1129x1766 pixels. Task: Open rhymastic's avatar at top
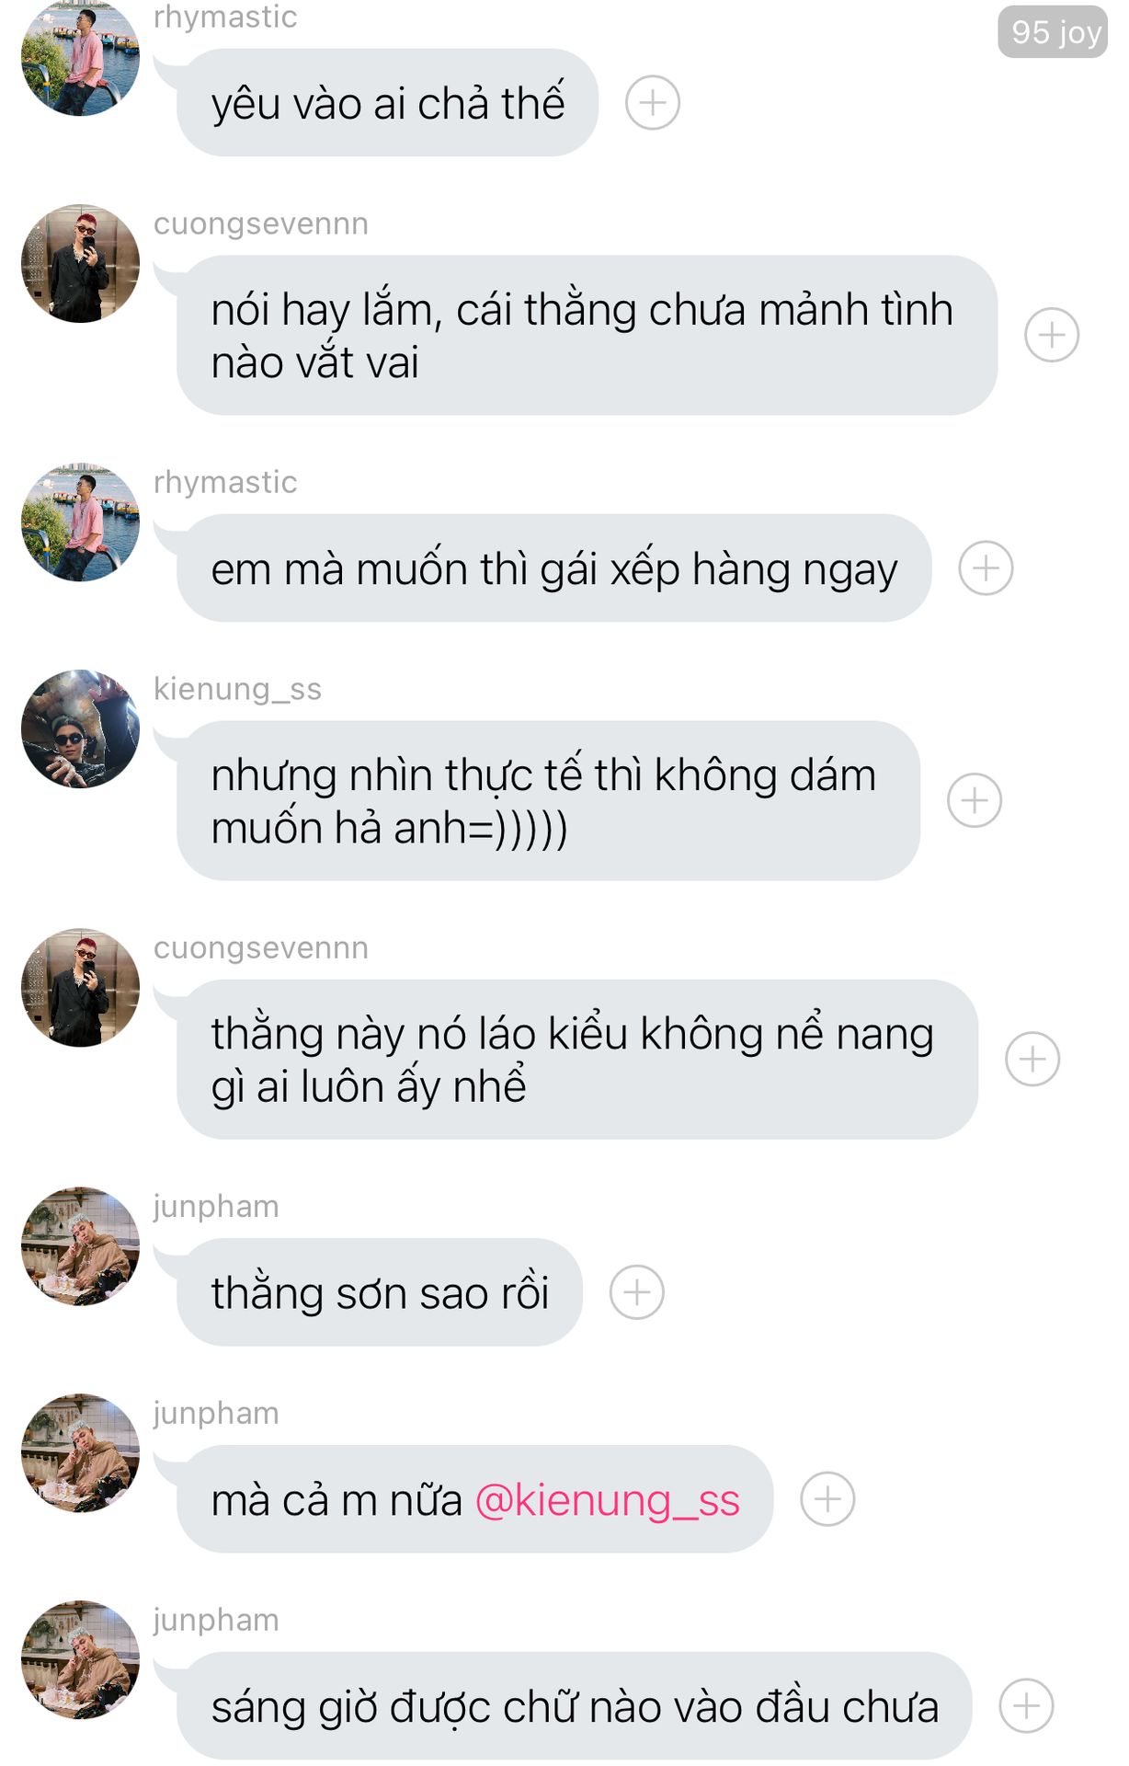click(80, 57)
